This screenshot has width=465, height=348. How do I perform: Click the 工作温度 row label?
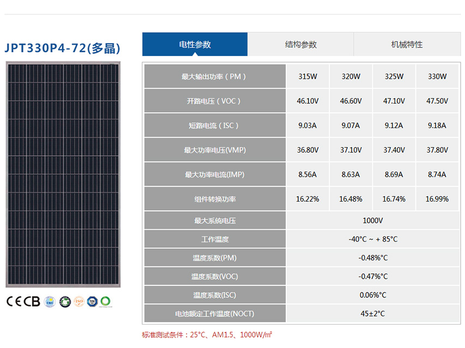214,240
